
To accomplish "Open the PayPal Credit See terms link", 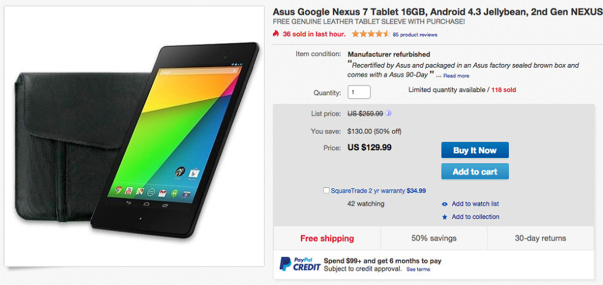I will 418,269.
